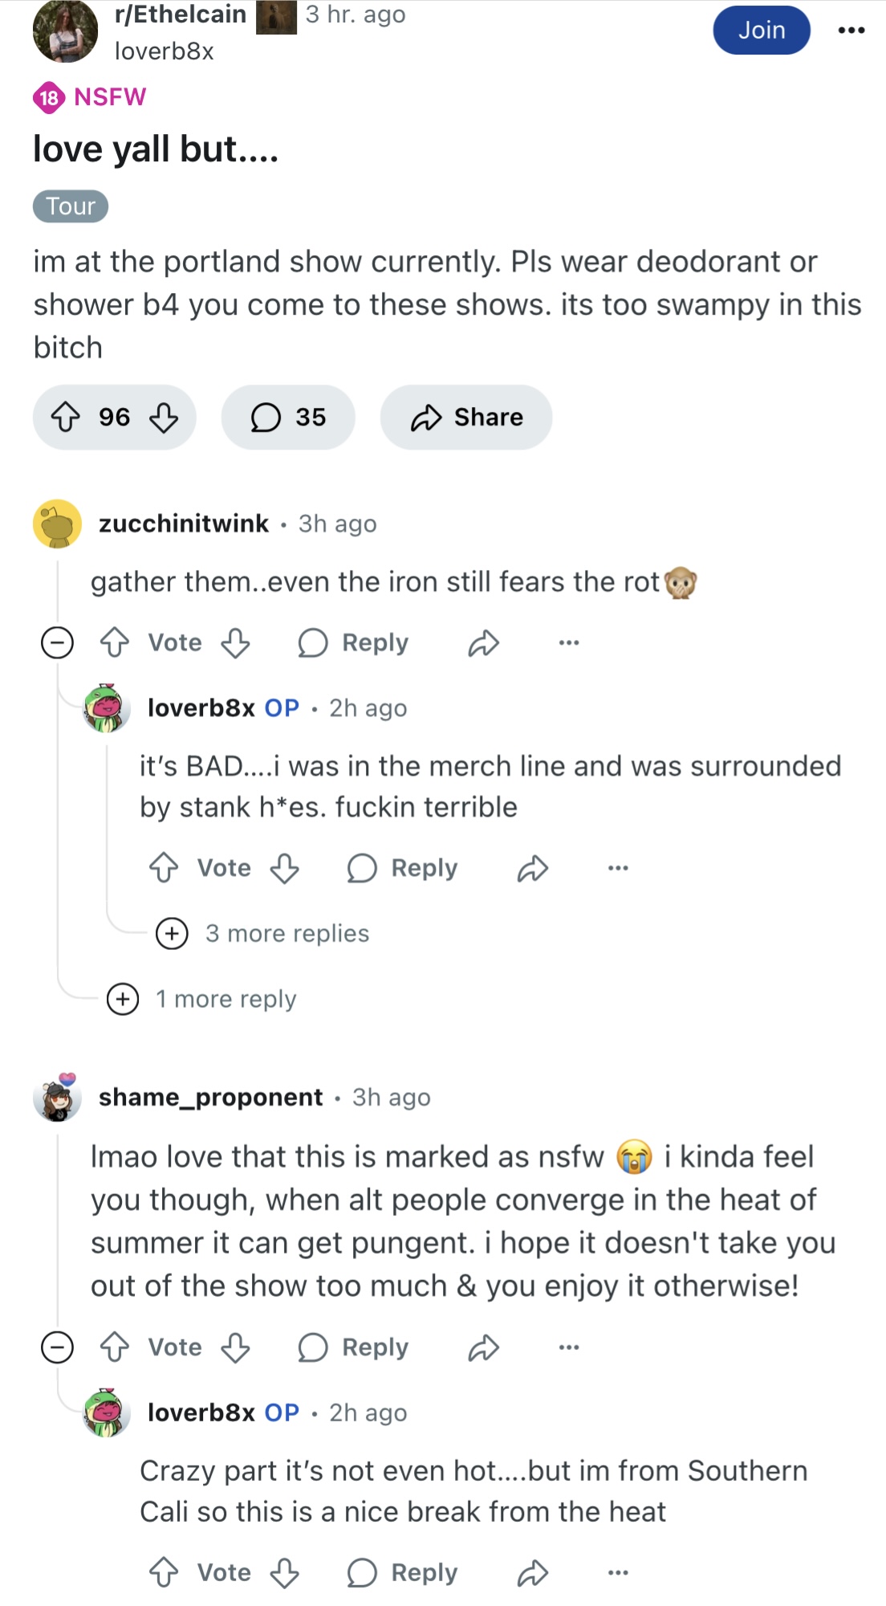The image size is (886, 1606).
Task: Select the 'Tour' post flair tag
Action: pos(71,206)
